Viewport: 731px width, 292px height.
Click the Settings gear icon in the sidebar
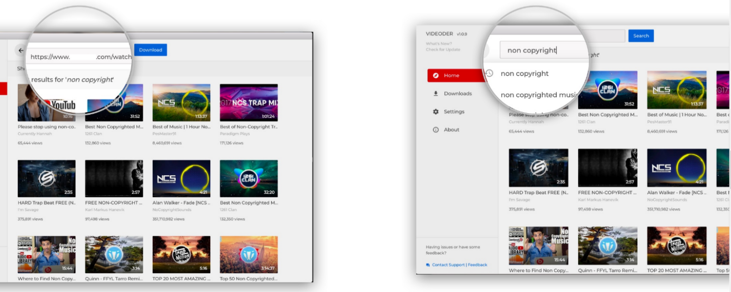436,112
